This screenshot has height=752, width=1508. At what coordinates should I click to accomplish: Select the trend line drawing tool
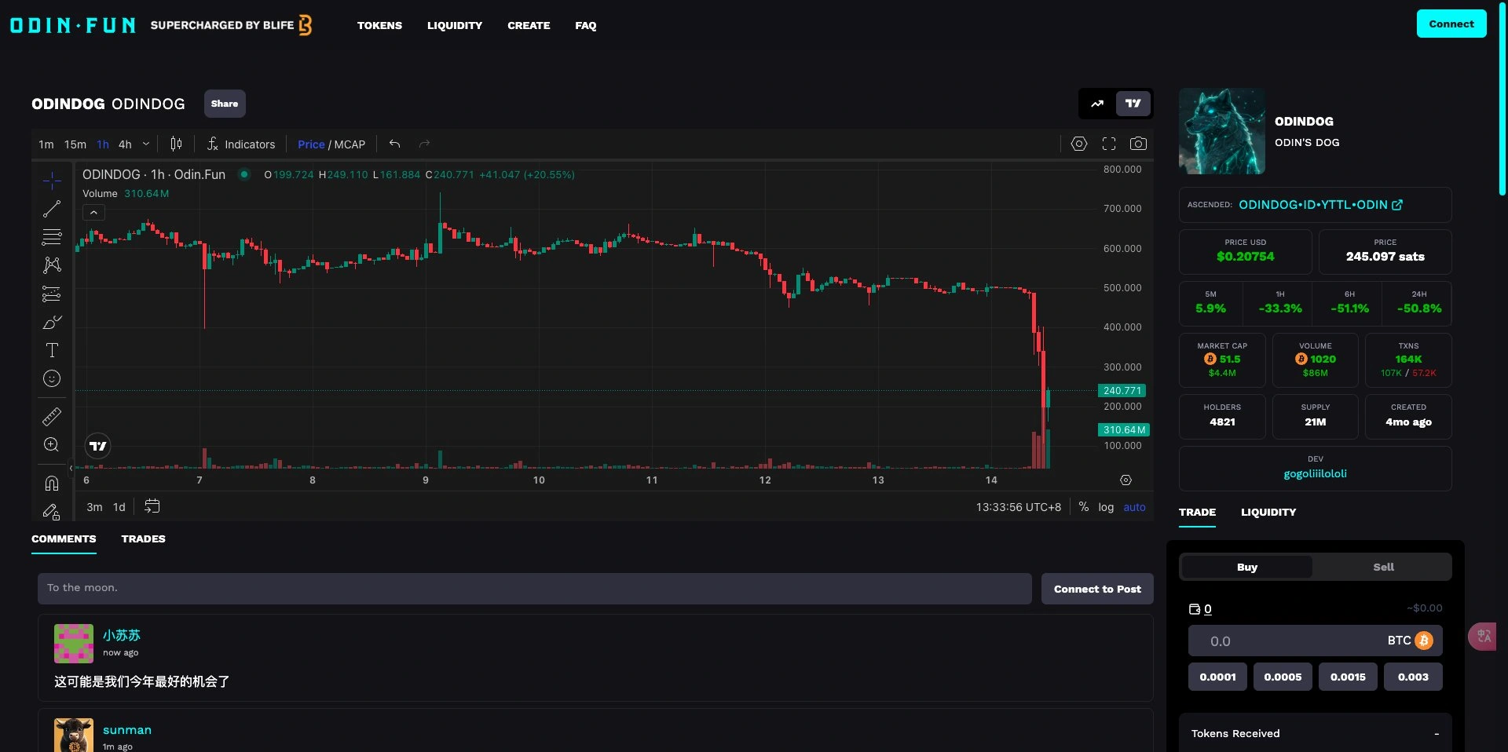click(52, 209)
